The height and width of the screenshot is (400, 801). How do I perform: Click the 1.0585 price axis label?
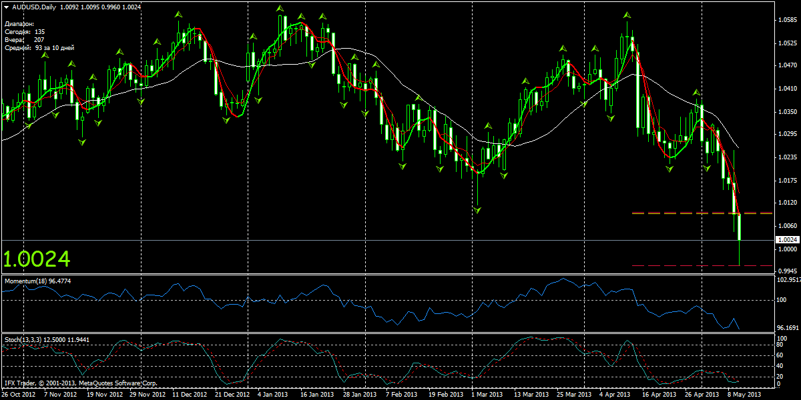pos(788,20)
